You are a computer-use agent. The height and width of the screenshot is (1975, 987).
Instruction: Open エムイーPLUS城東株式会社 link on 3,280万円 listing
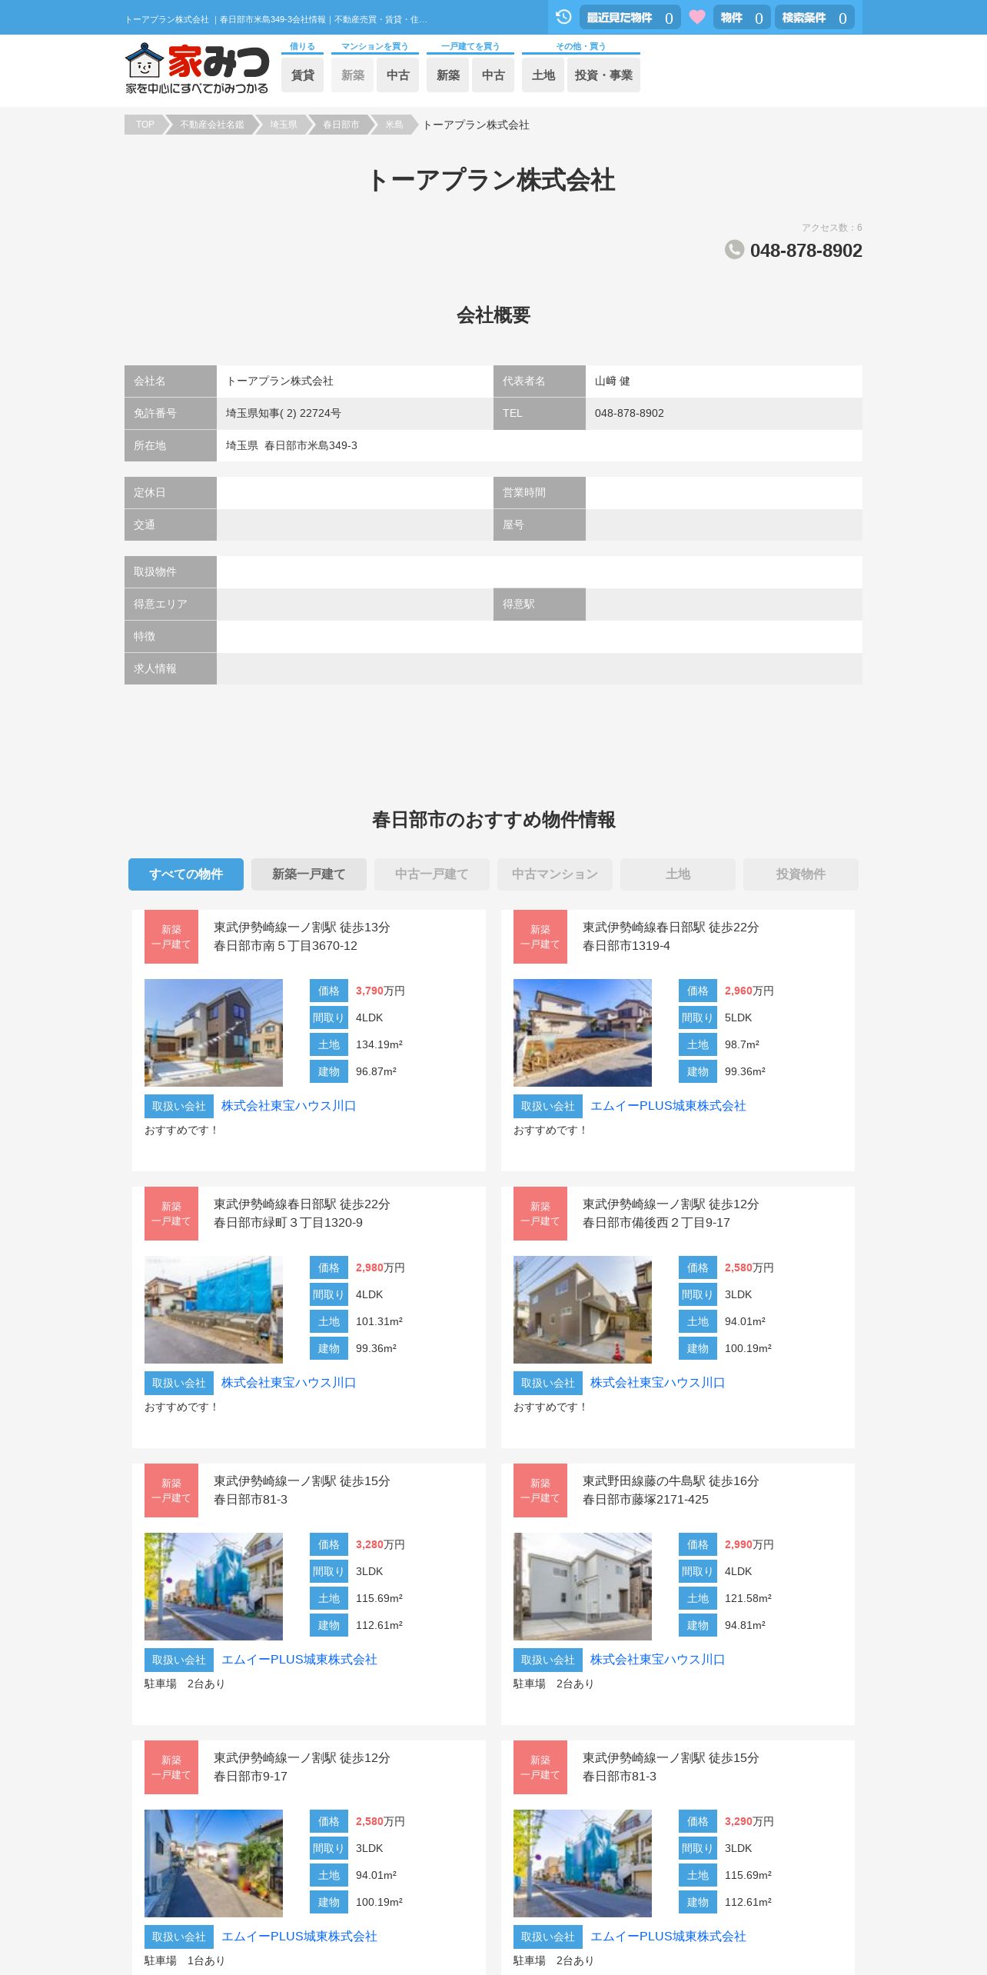299,1660
